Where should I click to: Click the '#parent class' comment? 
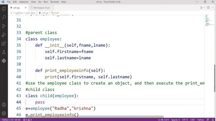pos(41,33)
